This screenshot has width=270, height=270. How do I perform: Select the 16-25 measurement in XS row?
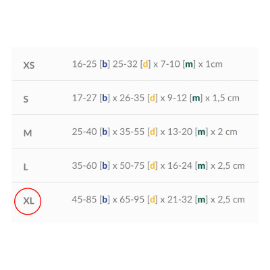tap(84, 64)
